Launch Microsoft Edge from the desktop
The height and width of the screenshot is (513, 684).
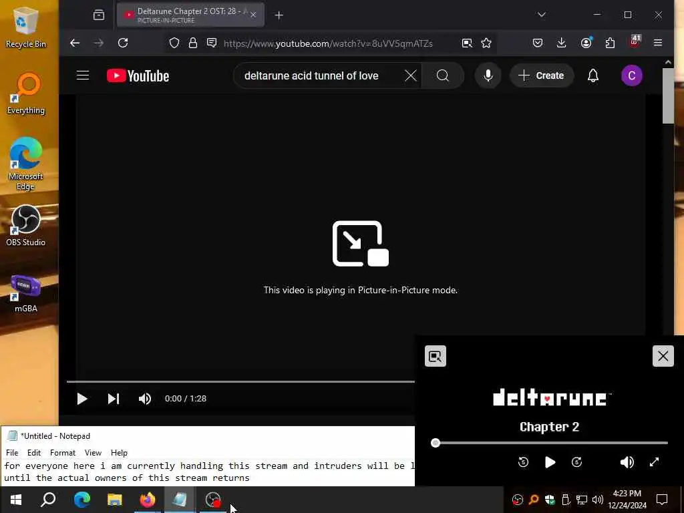pyautogui.click(x=26, y=164)
